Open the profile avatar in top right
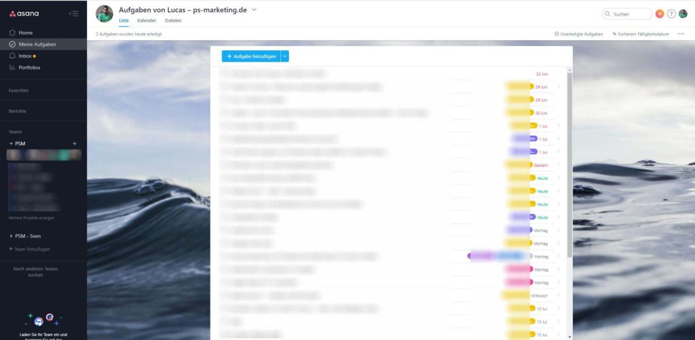The image size is (695, 340). point(683,14)
